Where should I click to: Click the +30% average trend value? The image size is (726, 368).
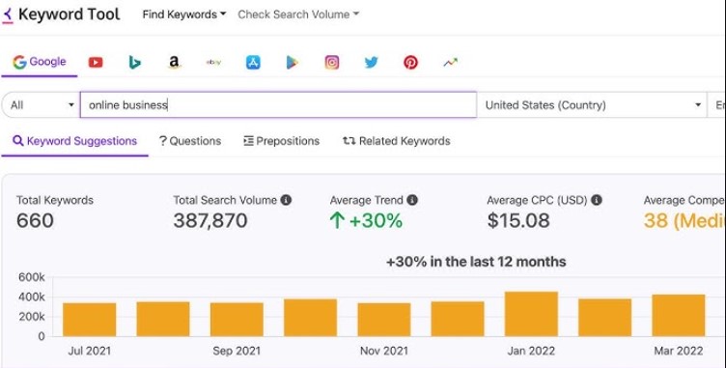(366, 220)
